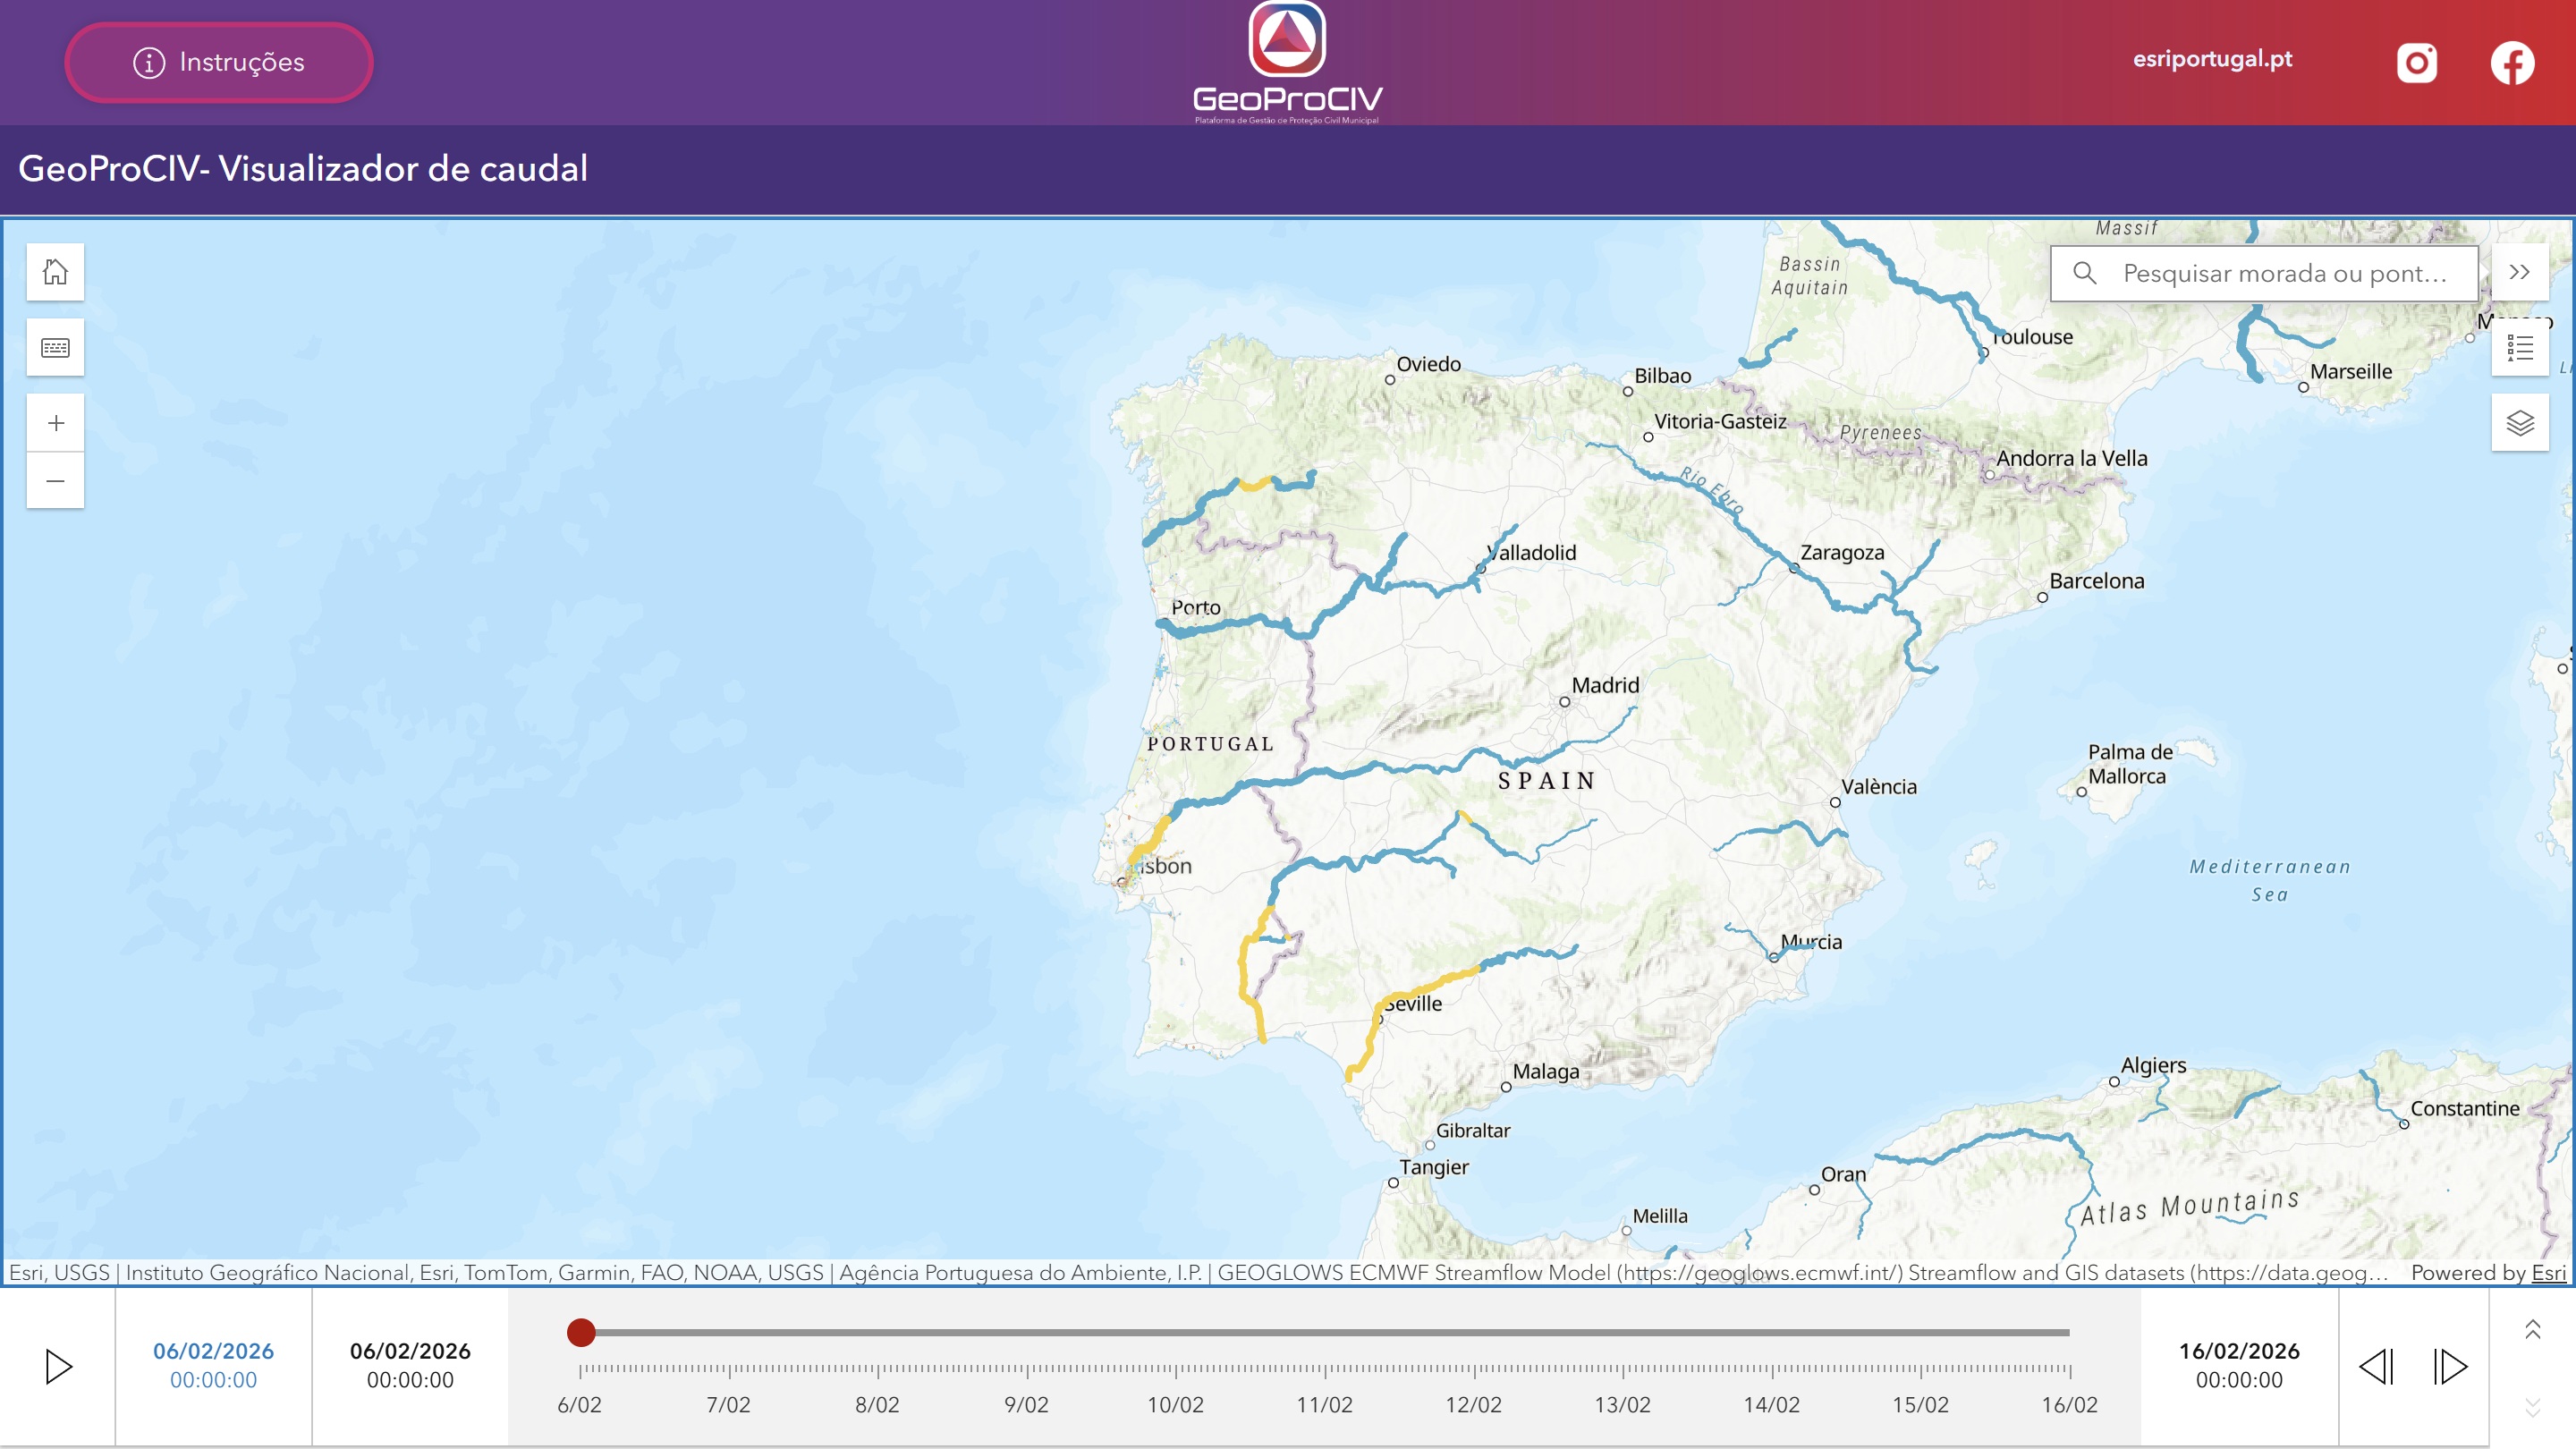Zoom out with the minus button
2576x1449 pixels.
(55, 481)
